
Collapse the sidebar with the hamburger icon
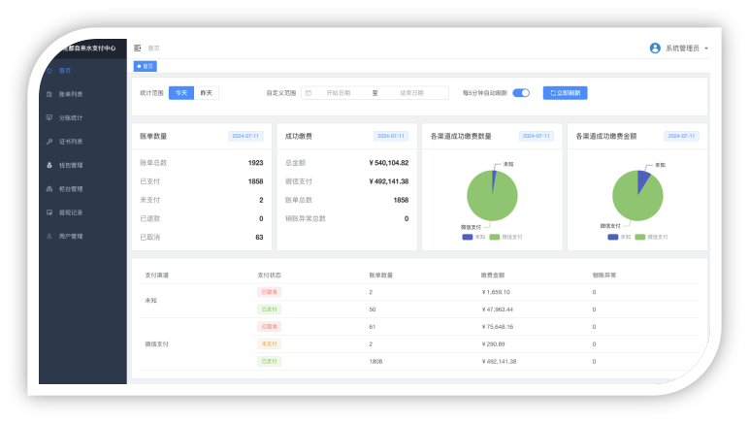pos(138,49)
